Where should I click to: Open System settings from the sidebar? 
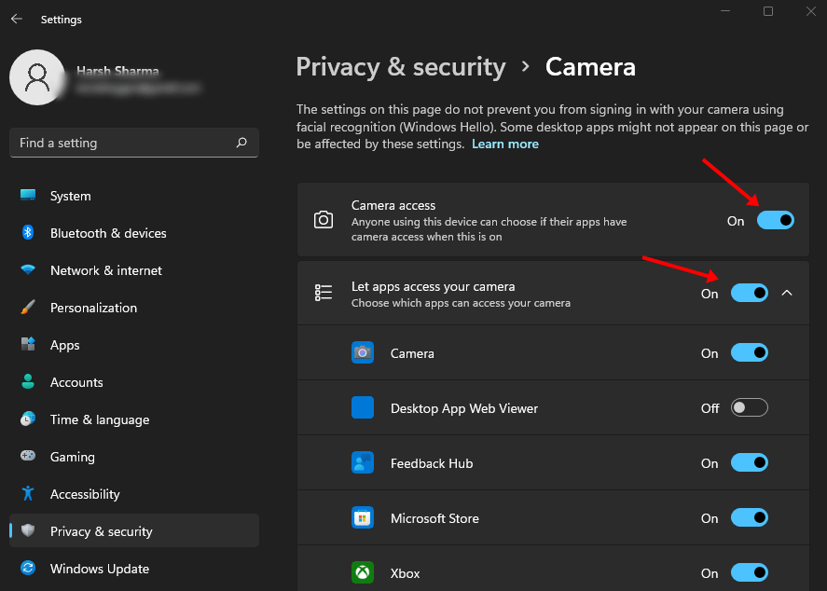point(29,196)
